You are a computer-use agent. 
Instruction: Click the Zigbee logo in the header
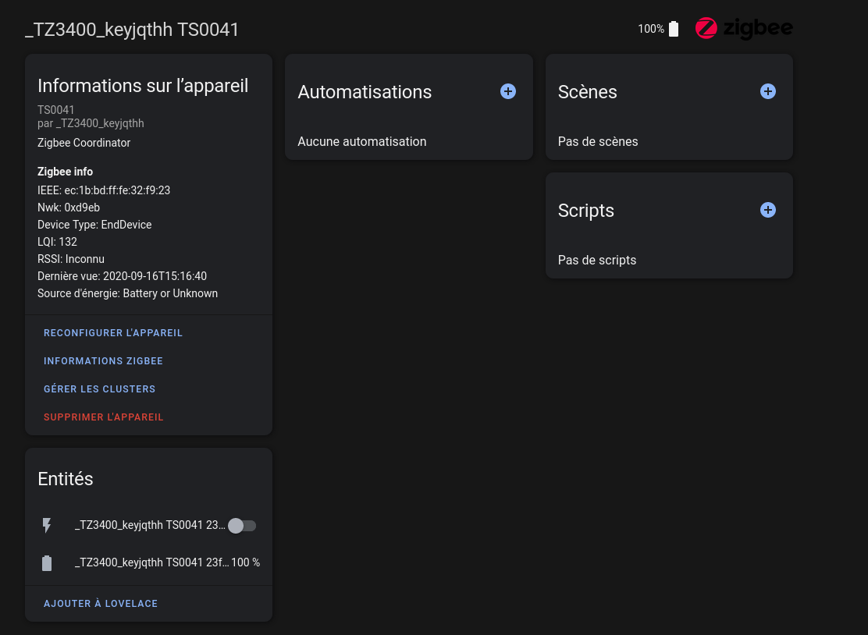[743, 29]
